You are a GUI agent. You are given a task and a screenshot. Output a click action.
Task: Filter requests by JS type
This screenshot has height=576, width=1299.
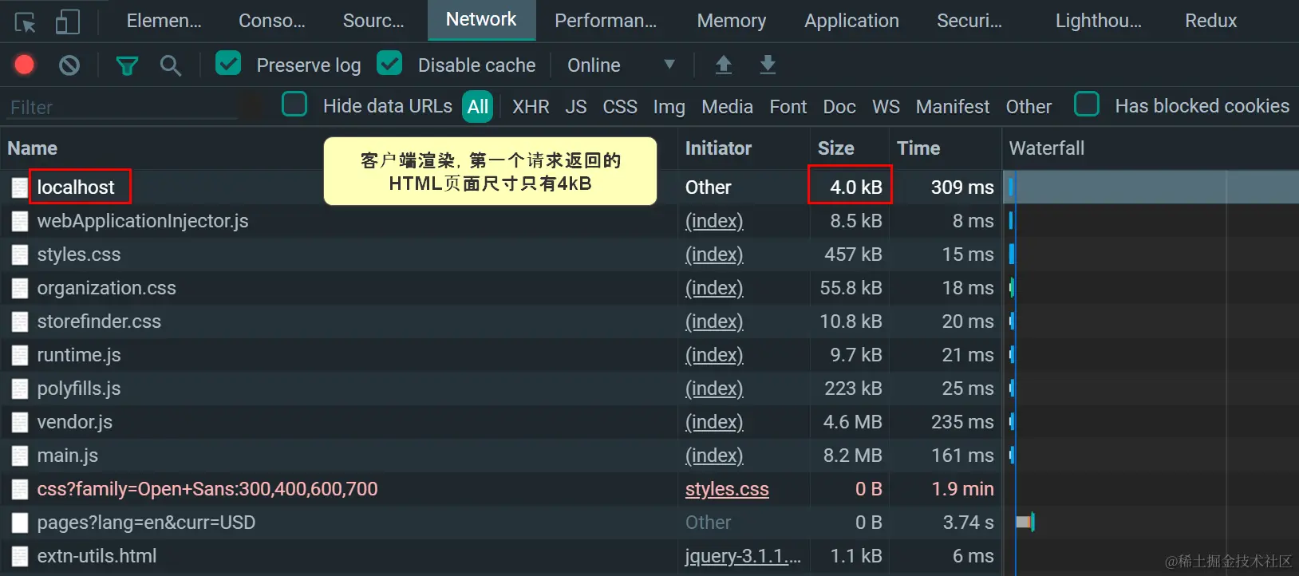576,107
